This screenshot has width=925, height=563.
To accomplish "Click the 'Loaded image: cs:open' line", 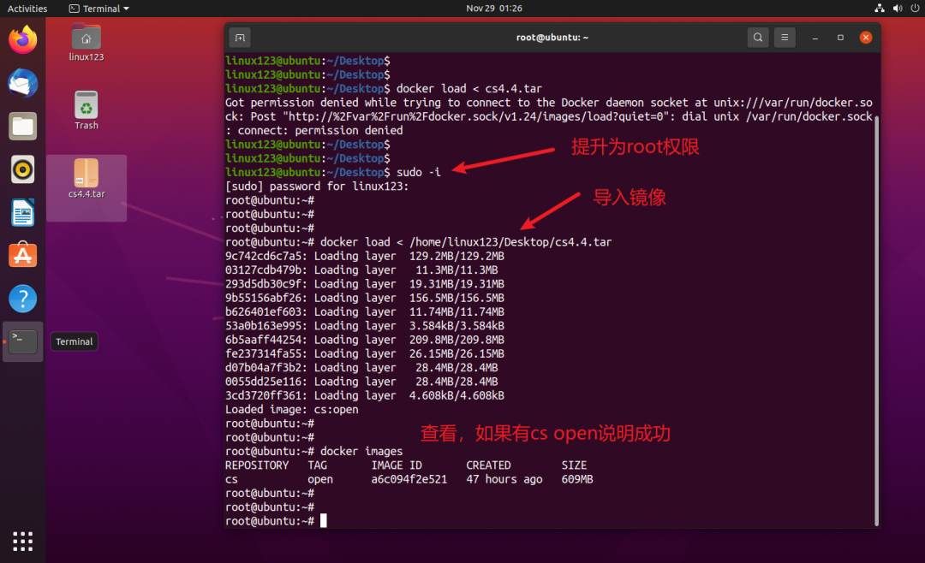I will click(x=291, y=409).
